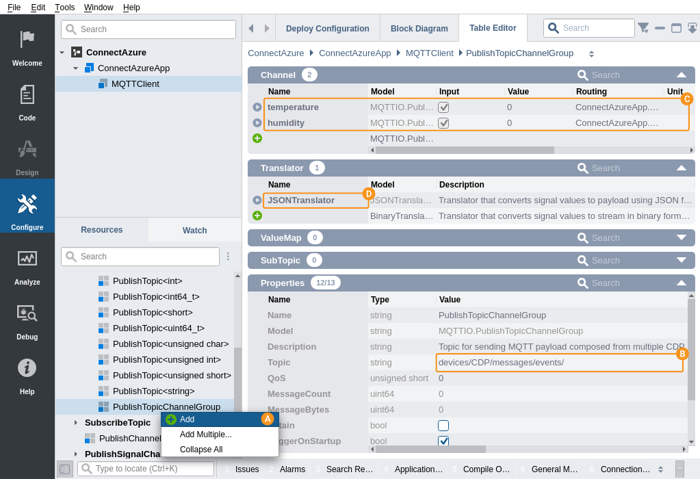Image resolution: width=700 pixels, height=479 pixels.
Task: Enable the Retain property checkbox
Action: coord(443,426)
